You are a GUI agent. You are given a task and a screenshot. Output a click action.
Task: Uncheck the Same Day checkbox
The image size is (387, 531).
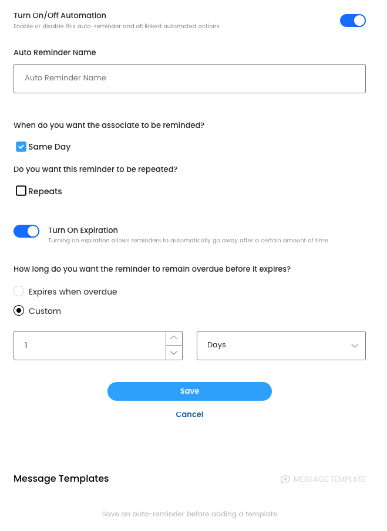point(21,147)
